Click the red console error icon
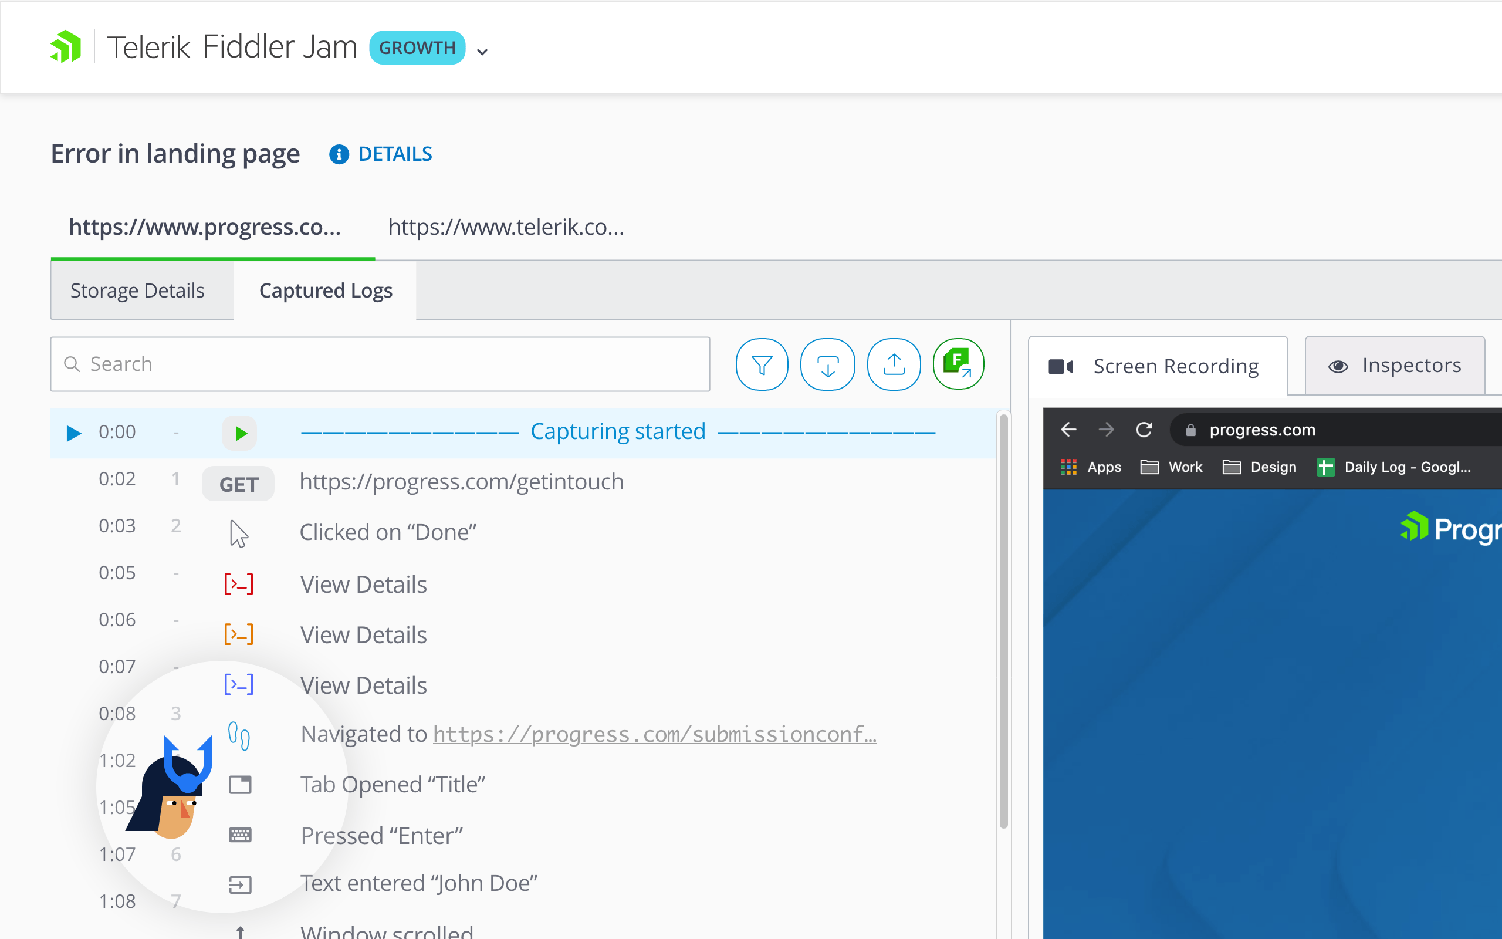 (238, 584)
